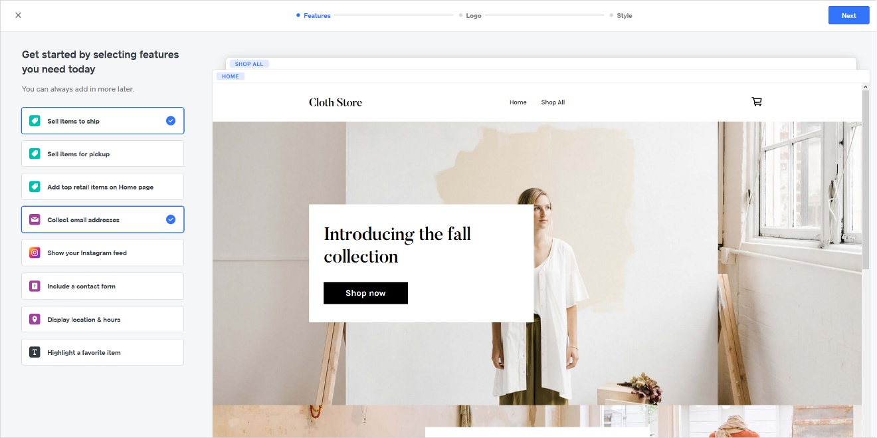Open the Shop All link in the preview navigation
Image resolution: width=877 pixels, height=438 pixels.
point(553,102)
